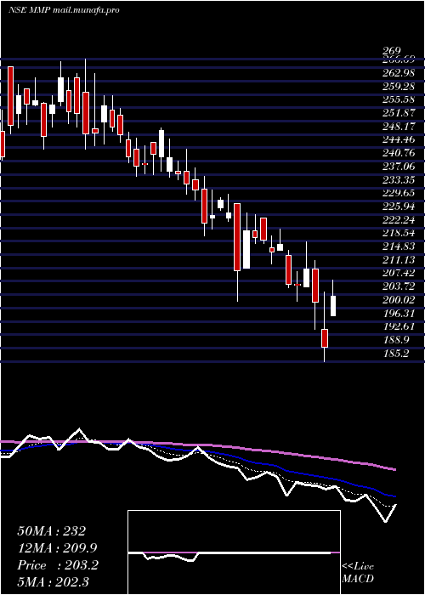The image size is (425, 595).
Task: Select the 229.65 price axis label
Action: tap(399, 193)
